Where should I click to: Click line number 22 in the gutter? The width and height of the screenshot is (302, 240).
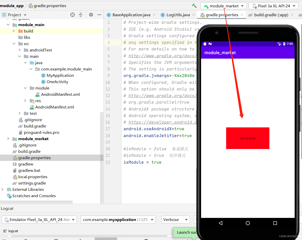[108, 162]
